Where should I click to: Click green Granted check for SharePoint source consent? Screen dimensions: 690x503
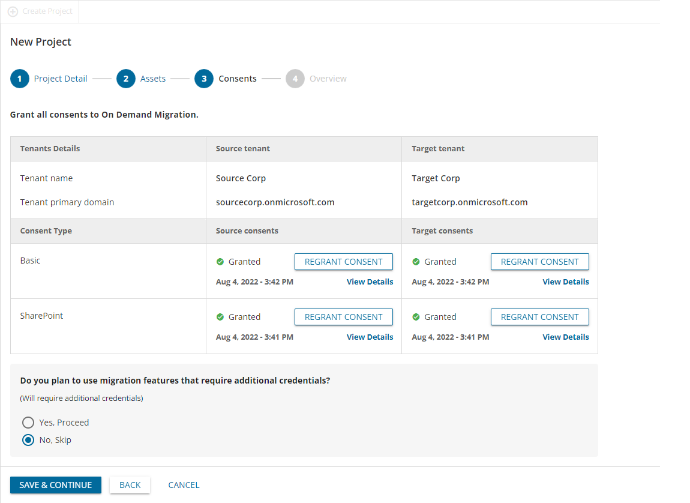[220, 317]
